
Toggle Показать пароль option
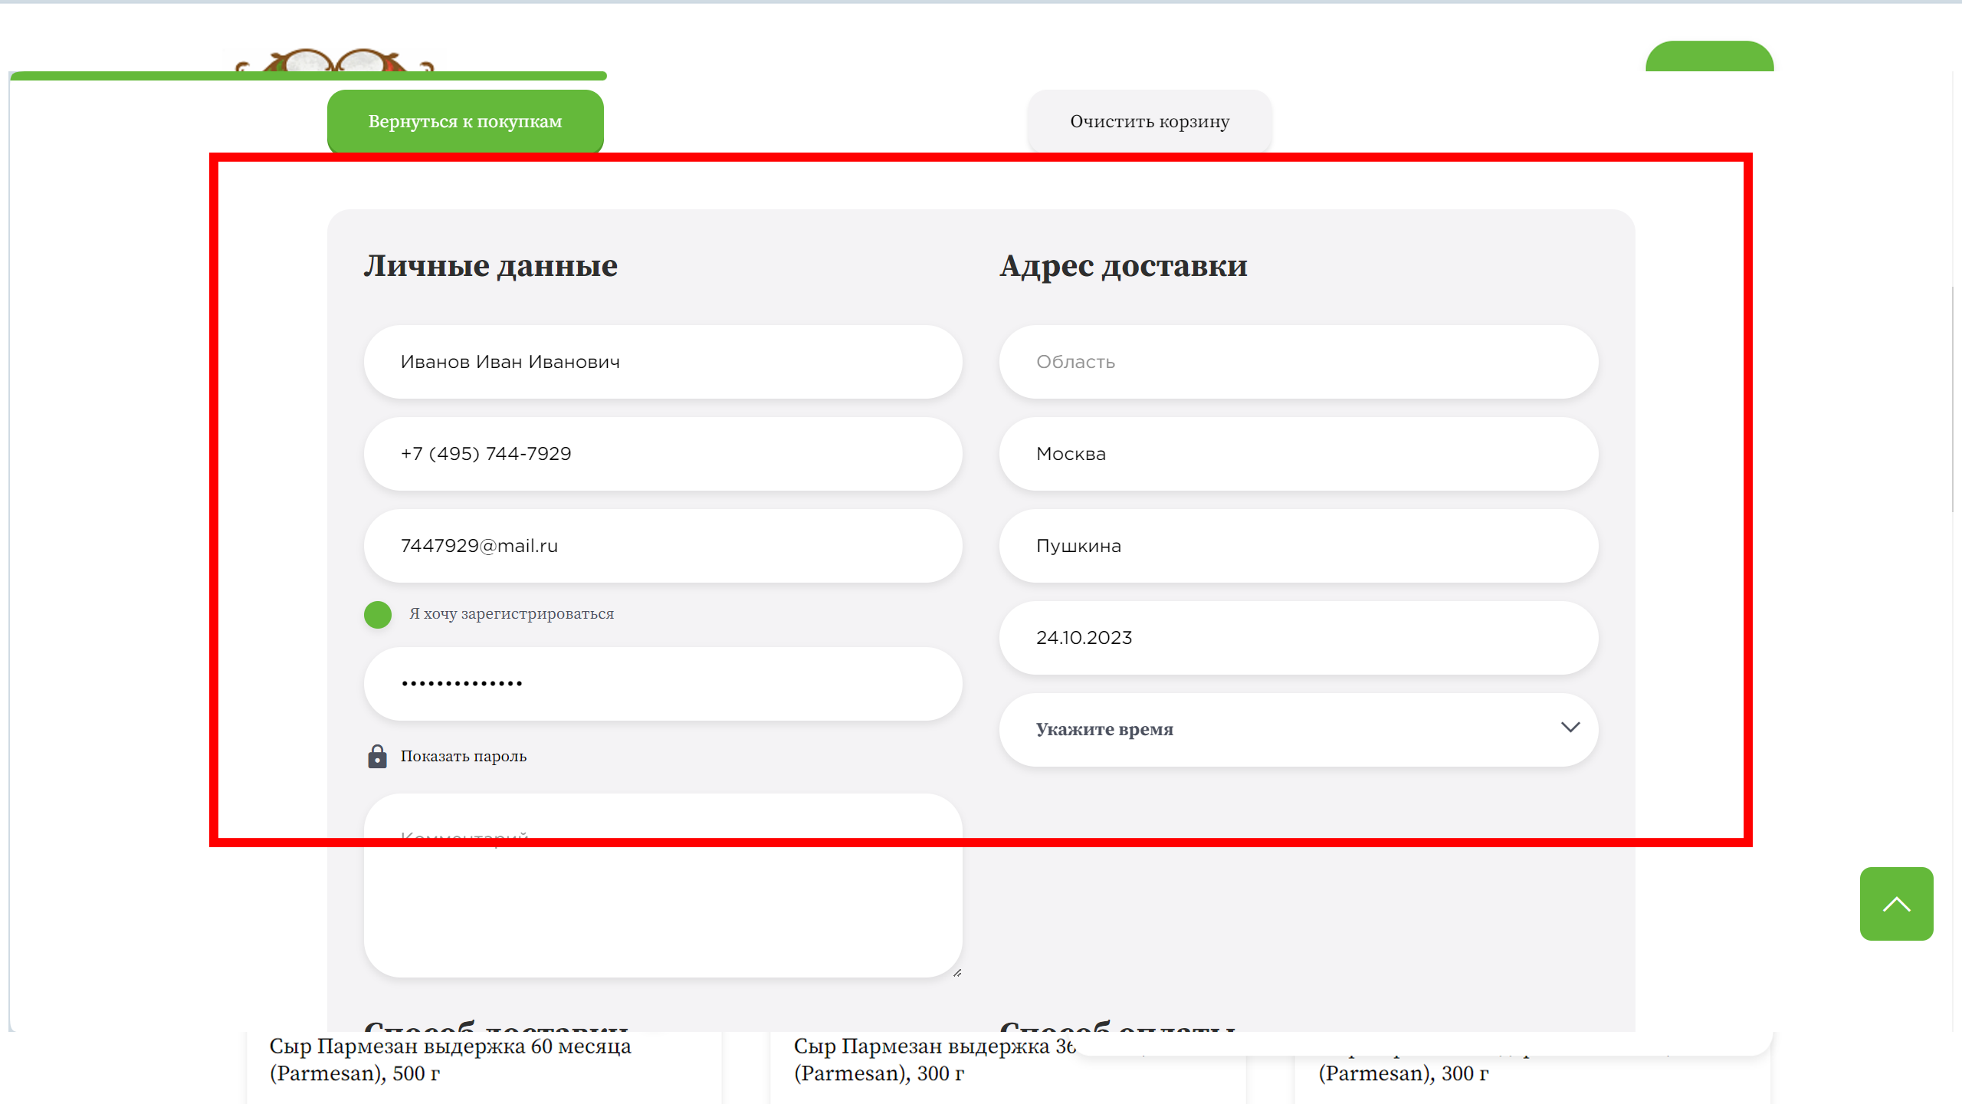pyautogui.click(x=463, y=757)
